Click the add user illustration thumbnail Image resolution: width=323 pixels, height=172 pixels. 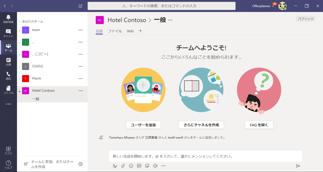pyautogui.click(x=143, y=90)
